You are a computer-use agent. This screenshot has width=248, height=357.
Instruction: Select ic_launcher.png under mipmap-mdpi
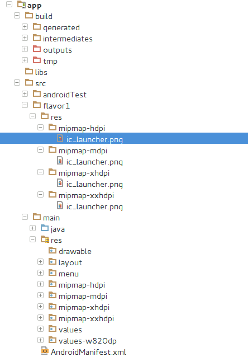[x=94, y=162]
